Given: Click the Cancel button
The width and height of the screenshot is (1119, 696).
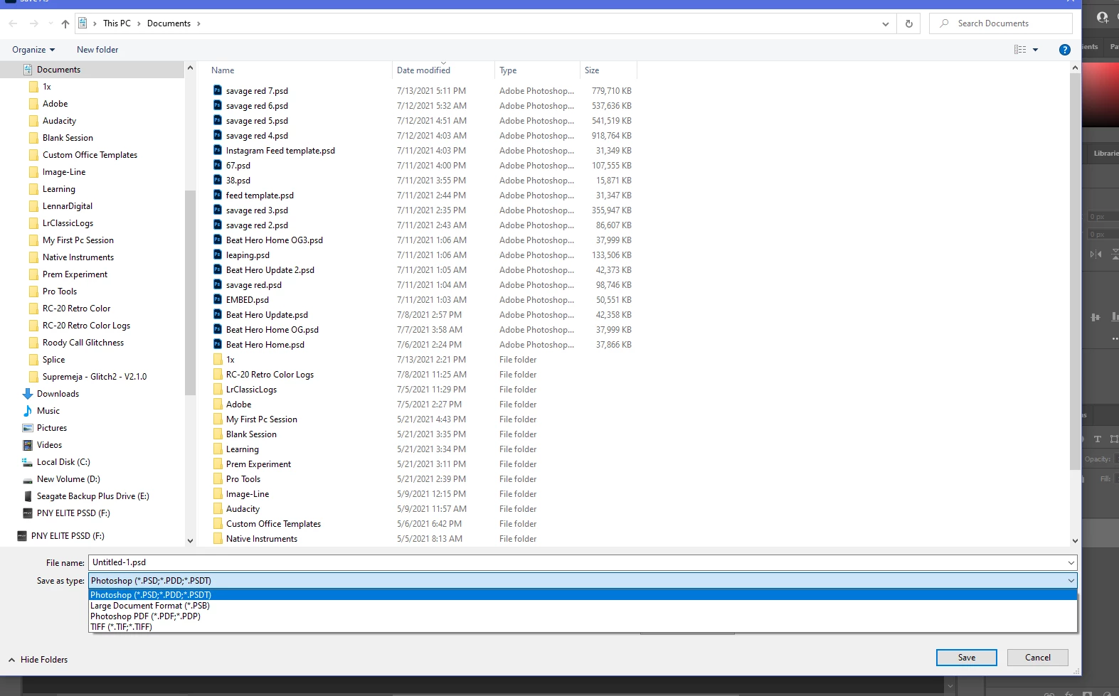Looking at the screenshot, I should point(1037,658).
